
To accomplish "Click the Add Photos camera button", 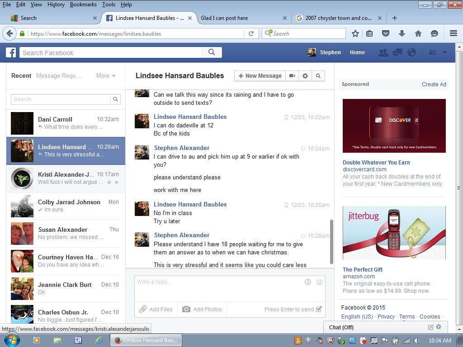I will (202, 309).
